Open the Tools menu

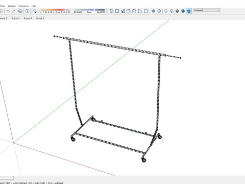3,6
